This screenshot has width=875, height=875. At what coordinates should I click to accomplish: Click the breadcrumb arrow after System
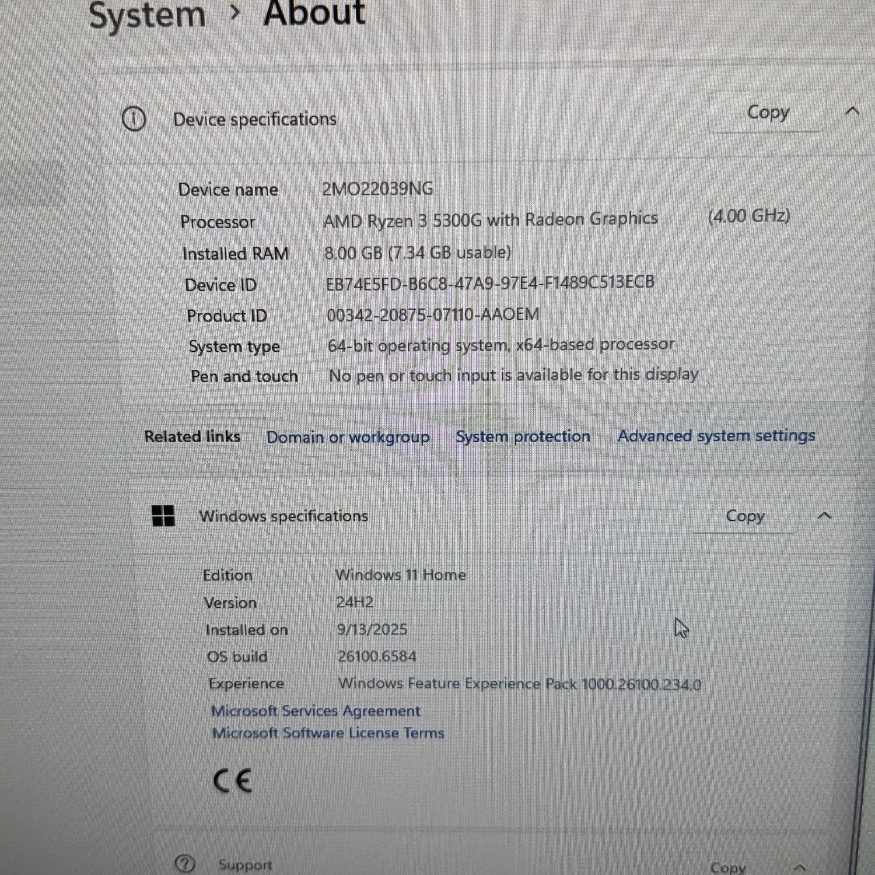tap(235, 12)
